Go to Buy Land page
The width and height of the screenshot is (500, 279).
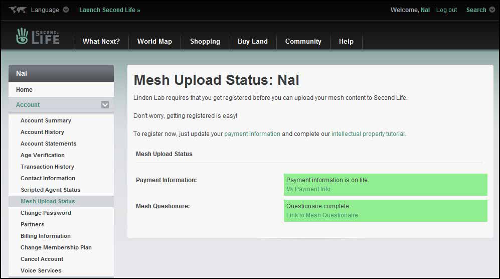click(x=252, y=42)
